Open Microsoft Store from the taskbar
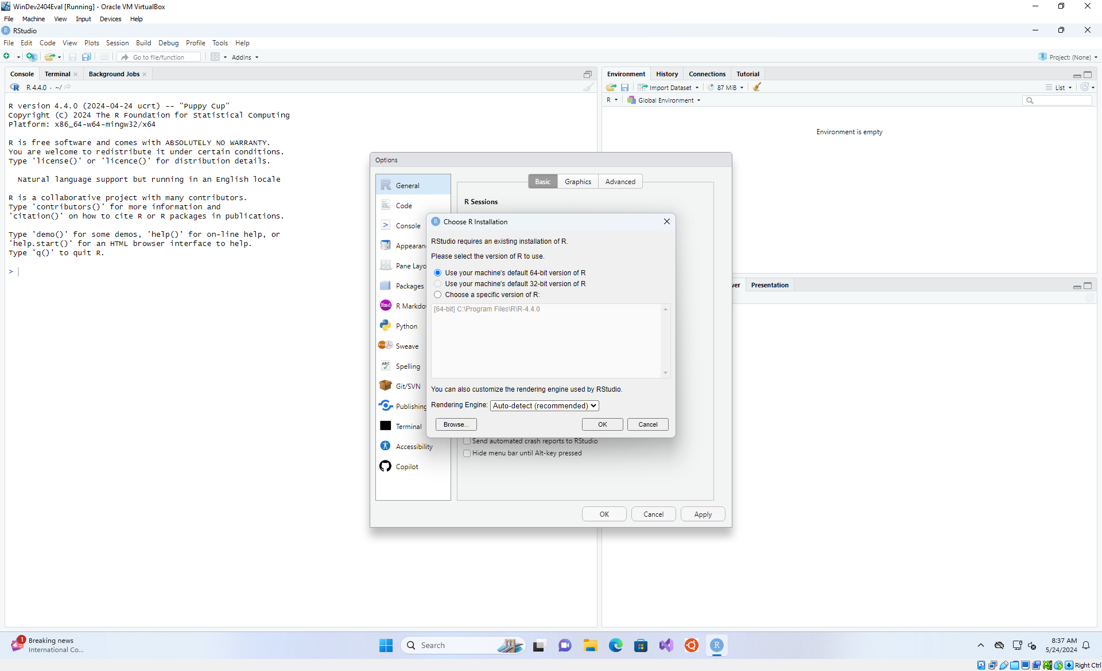Screen dimensions: 1102x671 (x=641, y=646)
